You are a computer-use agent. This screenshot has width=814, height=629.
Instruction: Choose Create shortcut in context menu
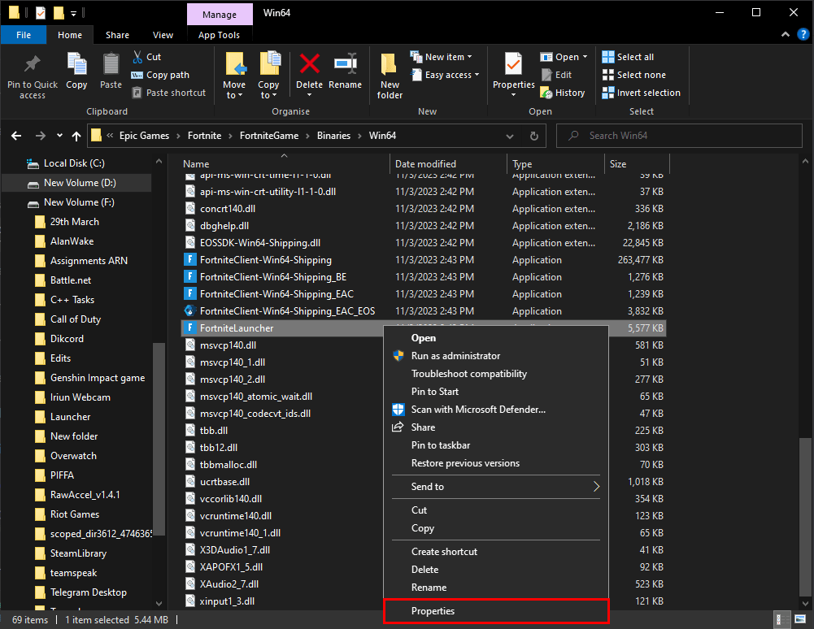click(x=495, y=551)
